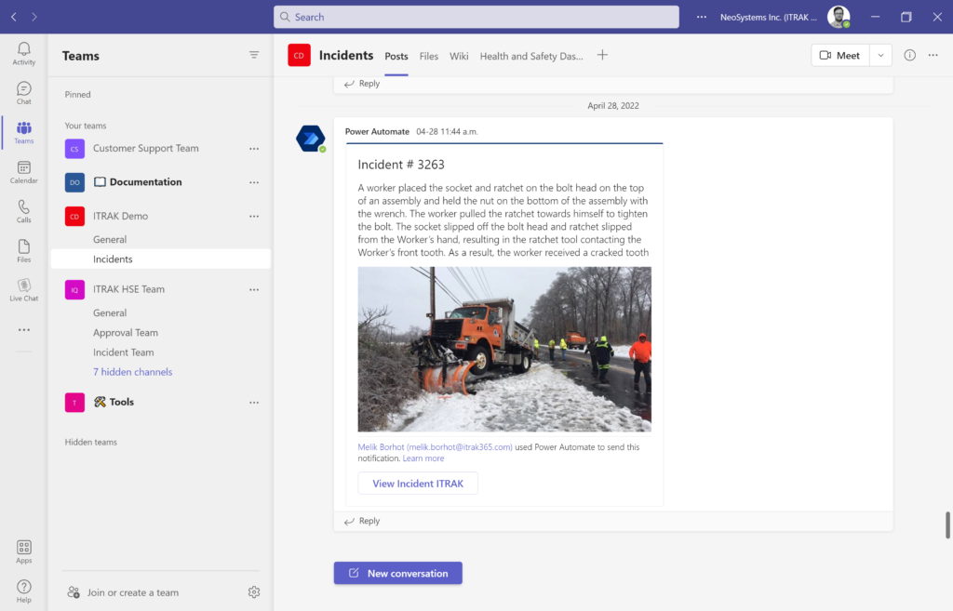Start a New conversation
The width and height of the screenshot is (953, 611).
(397, 573)
